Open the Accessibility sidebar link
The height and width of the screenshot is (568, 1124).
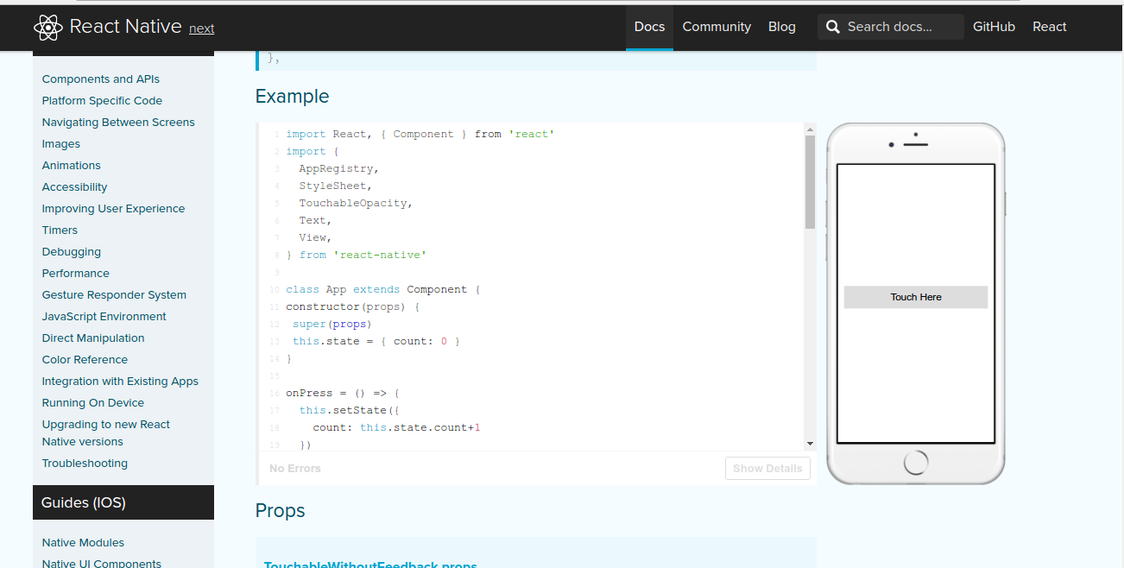[75, 187]
